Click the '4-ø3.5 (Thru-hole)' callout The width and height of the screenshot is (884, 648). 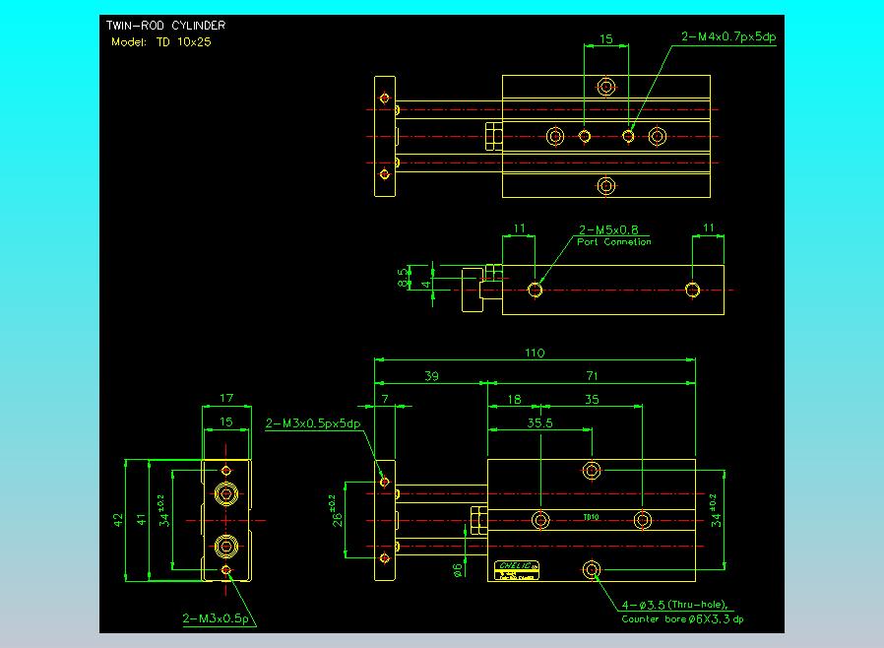(x=674, y=605)
